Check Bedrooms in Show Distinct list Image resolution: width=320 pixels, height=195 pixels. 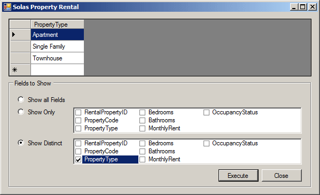point(142,143)
